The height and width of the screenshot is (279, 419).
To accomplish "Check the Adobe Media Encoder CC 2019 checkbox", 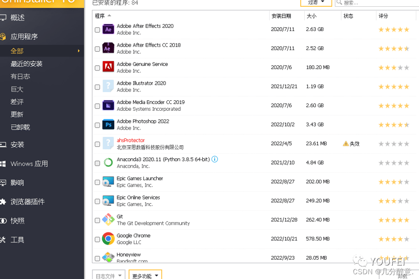I will [x=97, y=106].
